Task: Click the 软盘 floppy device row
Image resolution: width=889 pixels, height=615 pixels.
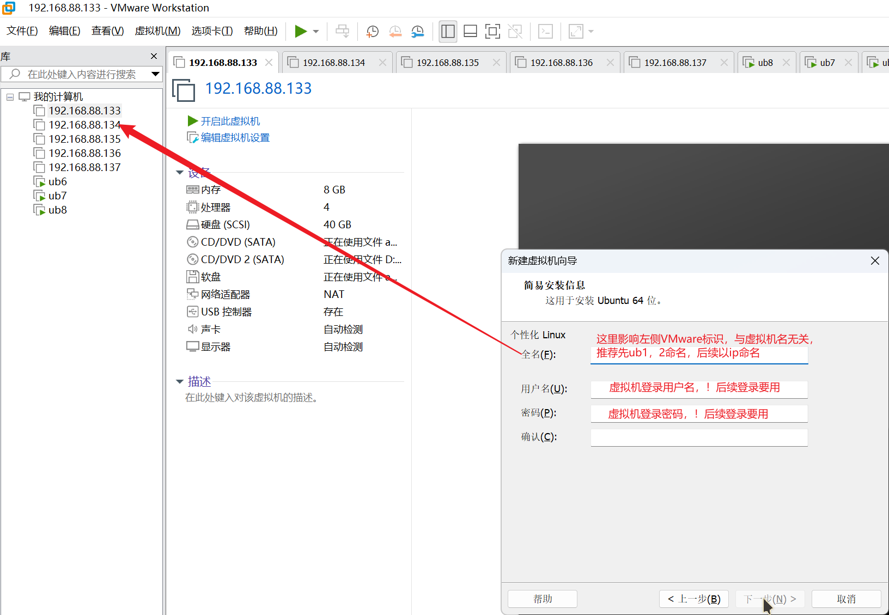Action: coord(294,277)
